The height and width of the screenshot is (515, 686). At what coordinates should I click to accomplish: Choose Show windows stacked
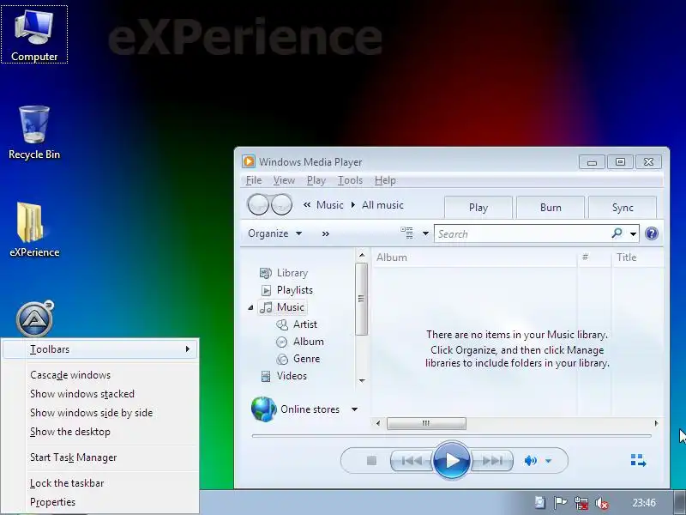click(82, 394)
